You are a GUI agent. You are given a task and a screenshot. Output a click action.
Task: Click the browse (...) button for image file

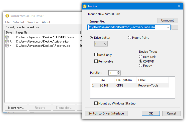pyautogui.click(x=175, y=27)
